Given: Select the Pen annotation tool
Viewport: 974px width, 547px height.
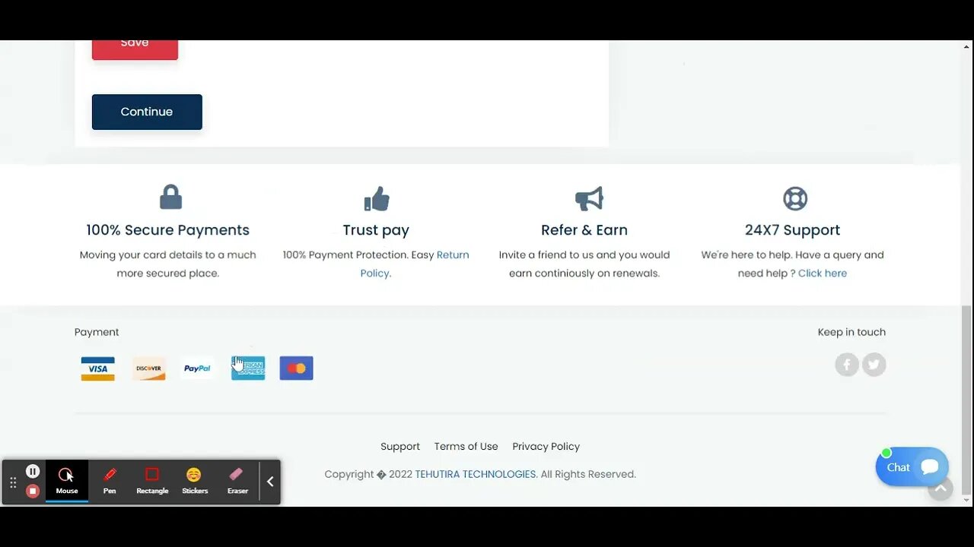Looking at the screenshot, I should (x=110, y=482).
